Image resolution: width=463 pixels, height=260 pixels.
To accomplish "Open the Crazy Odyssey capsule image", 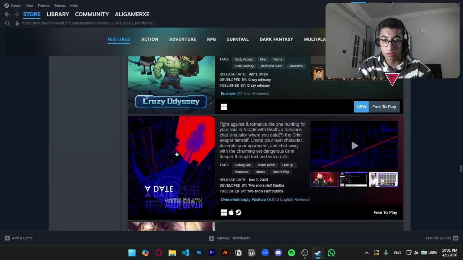I will click(171, 85).
